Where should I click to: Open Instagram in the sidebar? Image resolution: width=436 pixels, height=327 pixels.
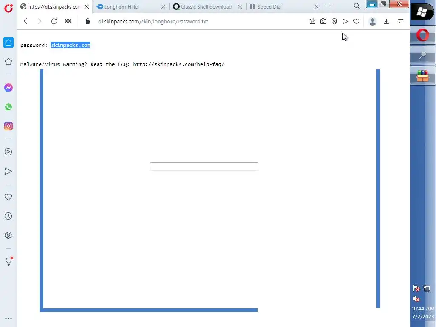click(x=9, y=126)
